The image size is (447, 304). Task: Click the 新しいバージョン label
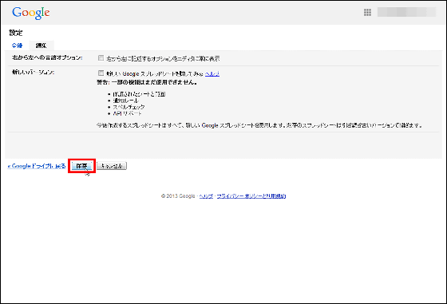pos(33,73)
